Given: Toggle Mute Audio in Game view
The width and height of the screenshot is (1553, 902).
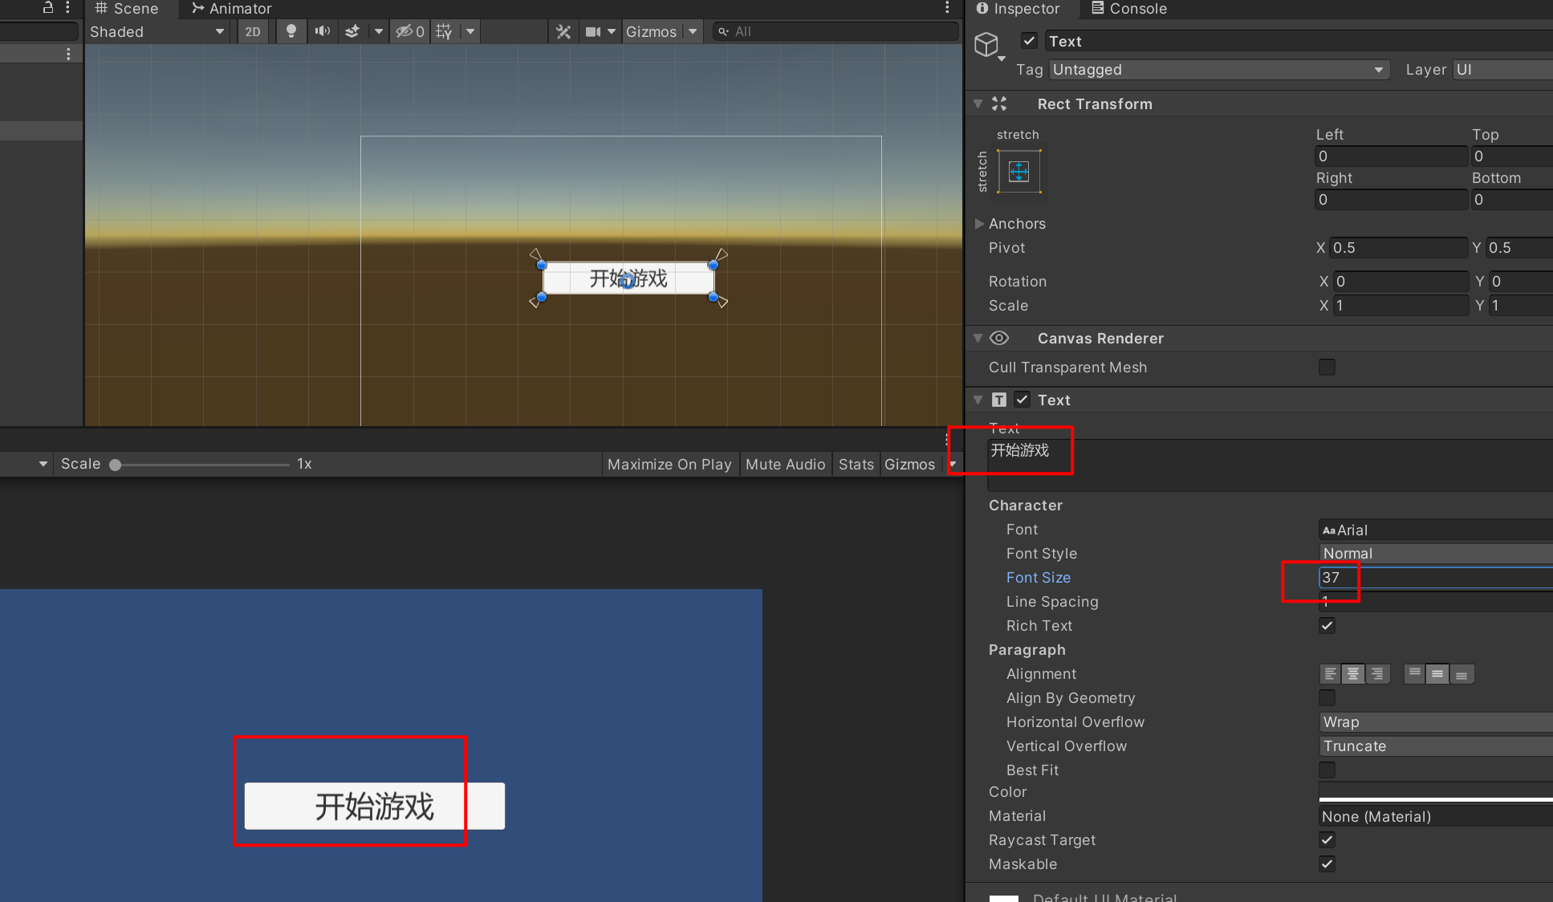Looking at the screenshot, I should tap(785, 465).
